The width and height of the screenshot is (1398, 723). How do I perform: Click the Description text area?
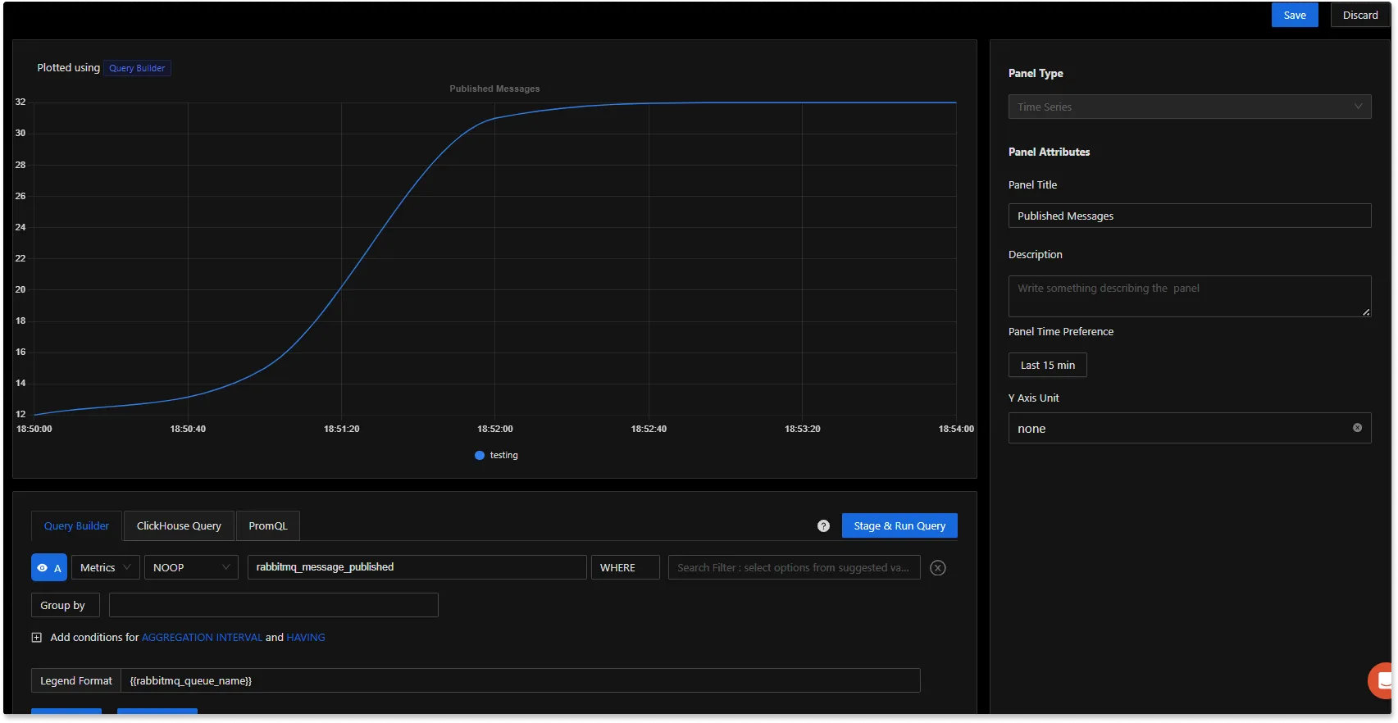[1189, 296]
